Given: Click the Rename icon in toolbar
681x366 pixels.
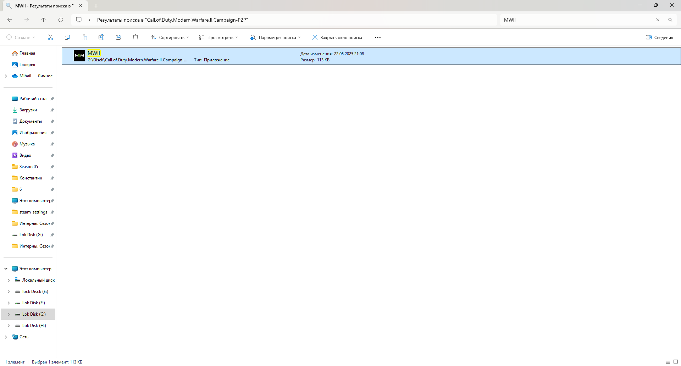Looking at the screenshot, I should pyautogui.click(x=101, y=37).
